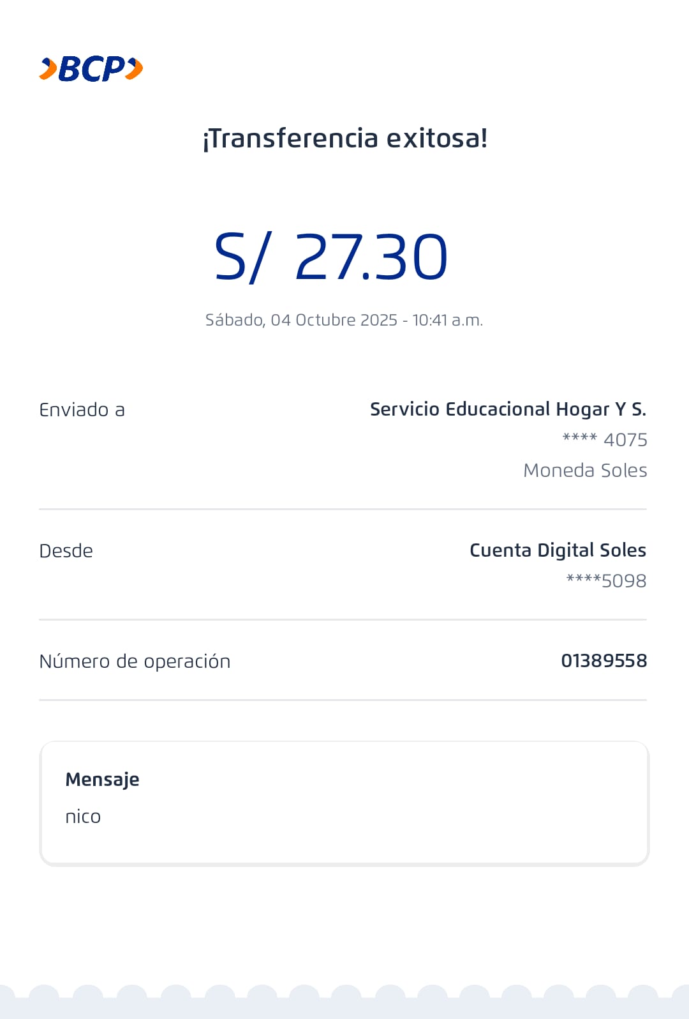The width and height of the screenshot is (689, 1019).
Task: Click the Desde label
Action: point(66,551)
